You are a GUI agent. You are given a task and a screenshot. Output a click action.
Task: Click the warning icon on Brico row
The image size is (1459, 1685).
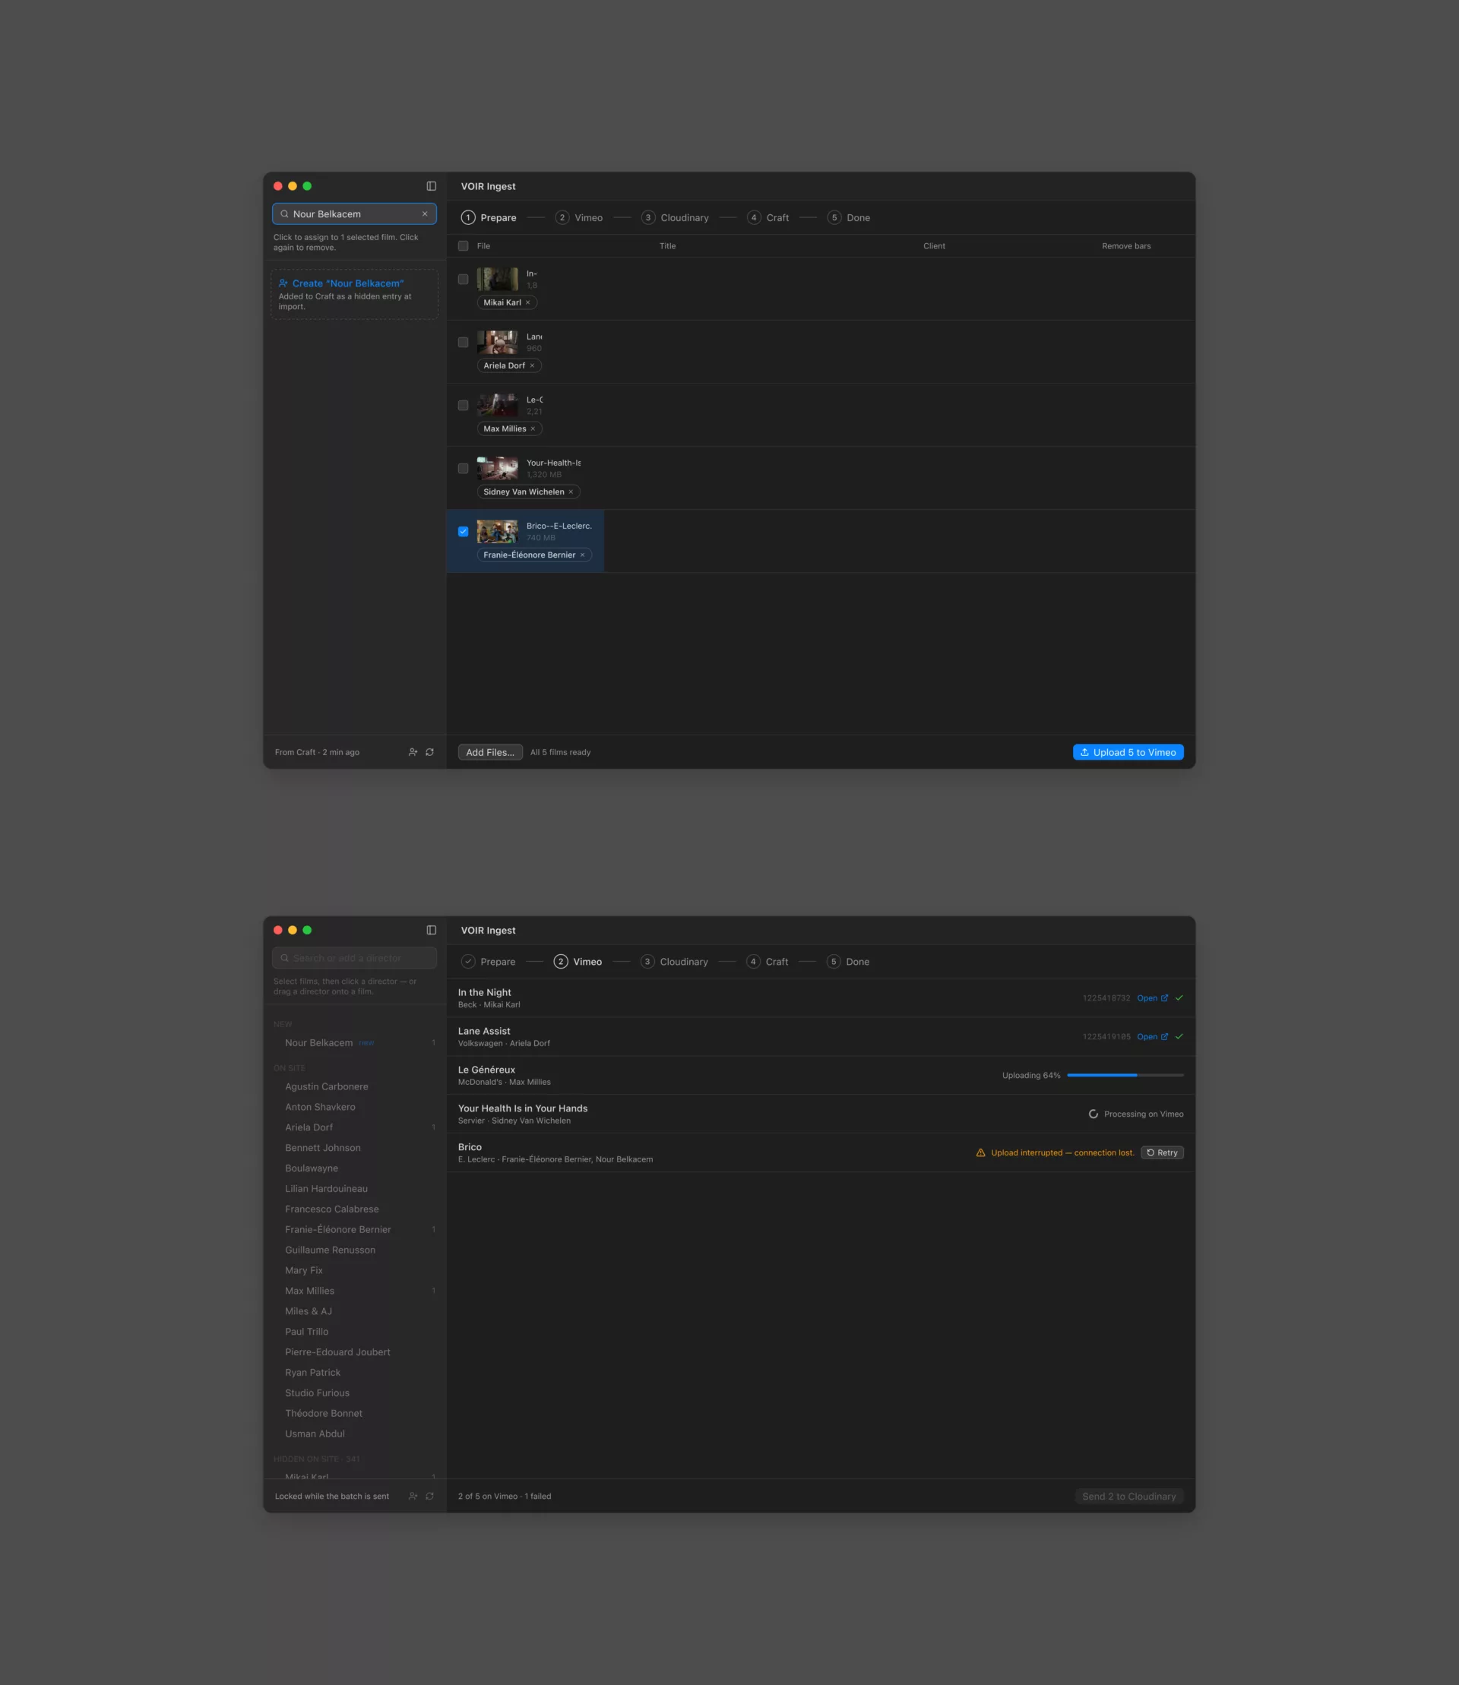[981, 1152]
